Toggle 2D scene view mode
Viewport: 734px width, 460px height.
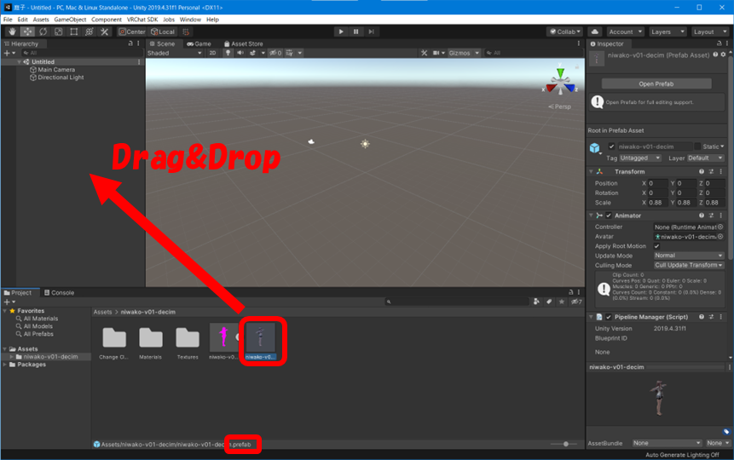pyautogui.click(x=212, y=53)
